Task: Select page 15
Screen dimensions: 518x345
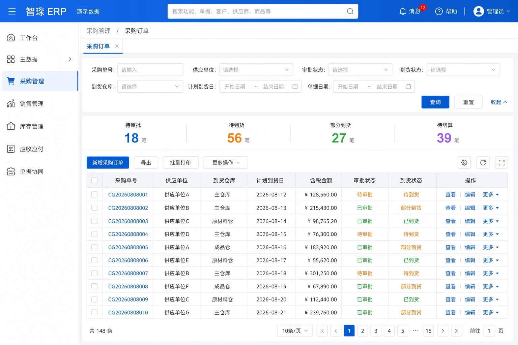Action: (x=428, y=331)
